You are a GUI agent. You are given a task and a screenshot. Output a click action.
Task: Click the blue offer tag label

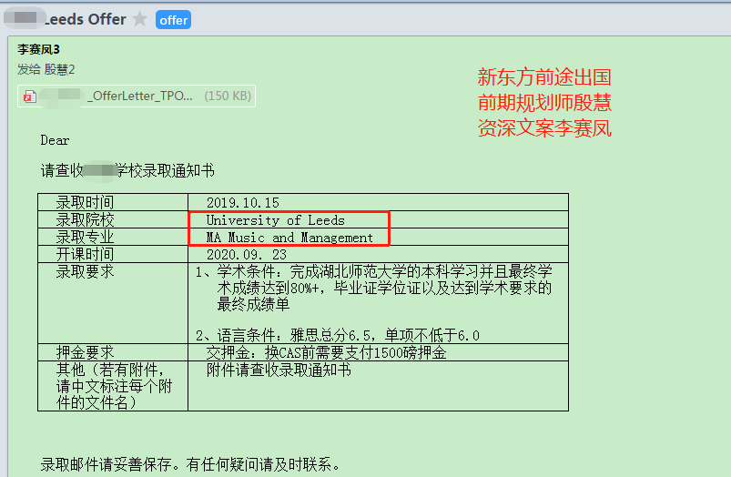click(x=174, y=20)
